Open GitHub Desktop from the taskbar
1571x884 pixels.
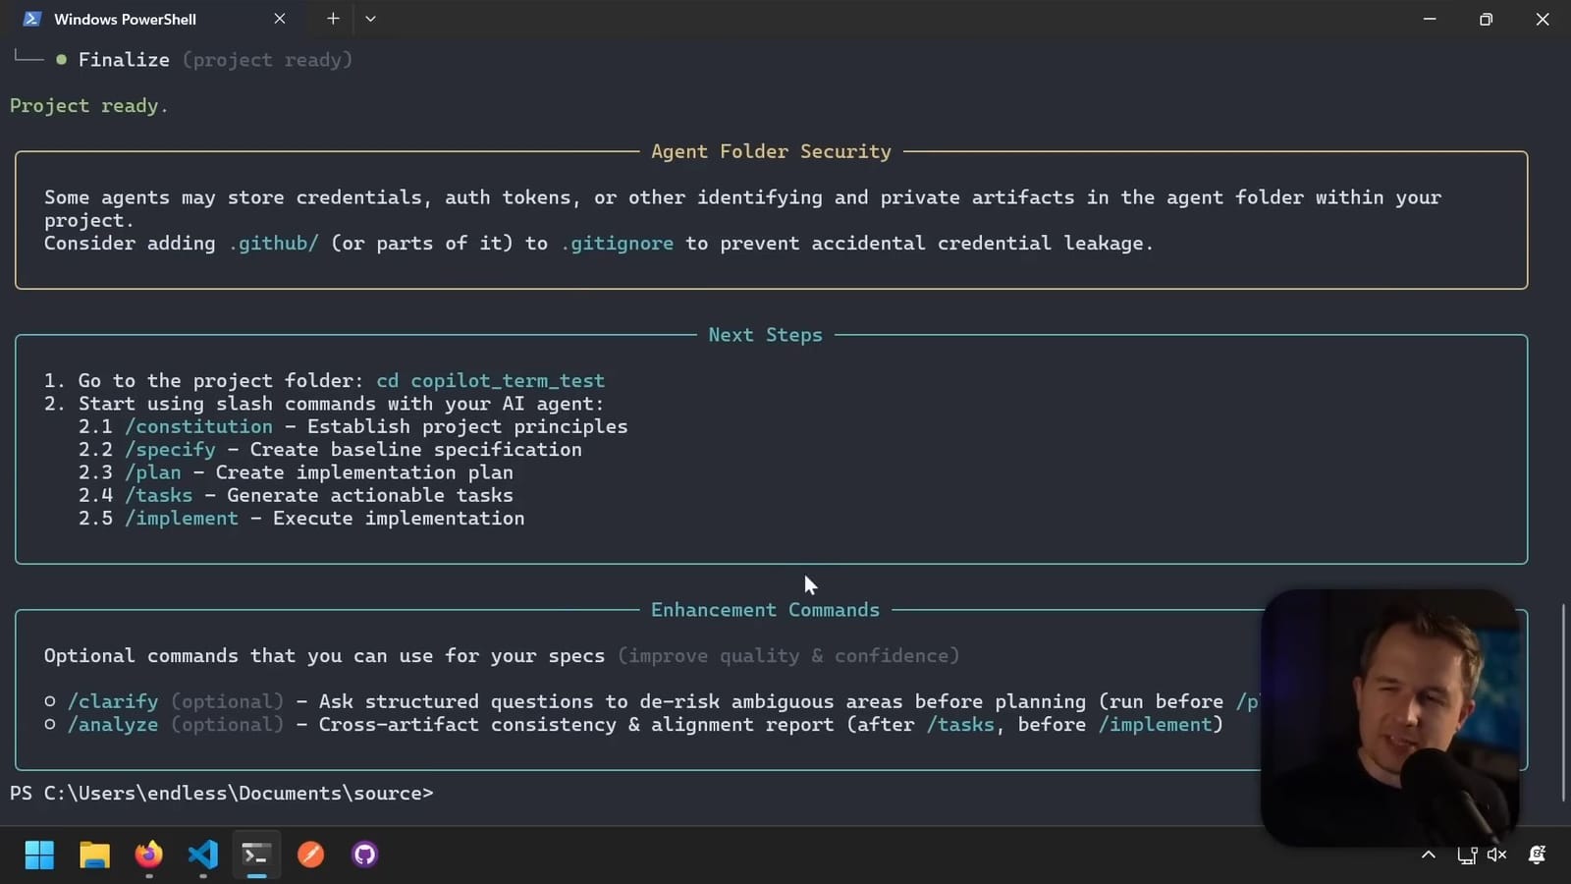(363, 855)
